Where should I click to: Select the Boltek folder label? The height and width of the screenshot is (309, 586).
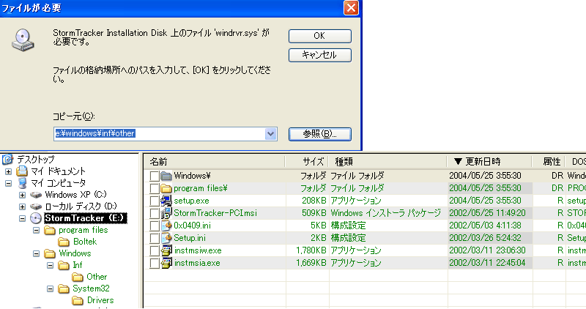85,242
